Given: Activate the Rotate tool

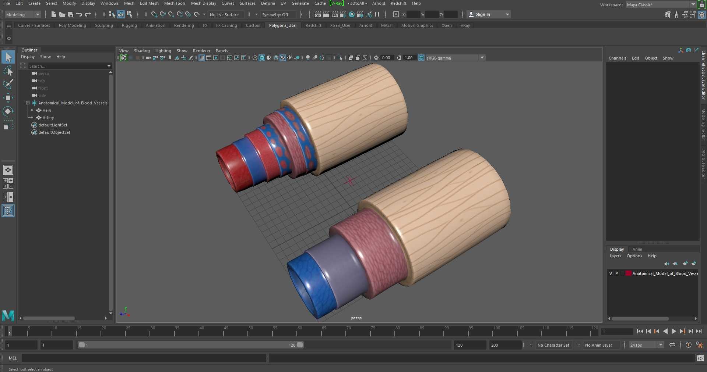Looking at the screenshot, I should pos(8,111).
